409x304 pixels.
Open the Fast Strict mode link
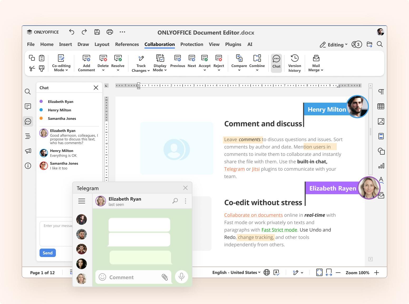click(279, 230)
